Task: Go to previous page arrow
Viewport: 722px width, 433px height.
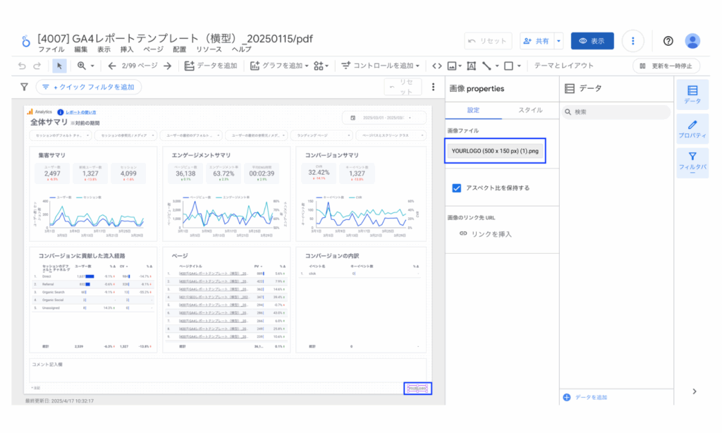Action: click(111, 66)
